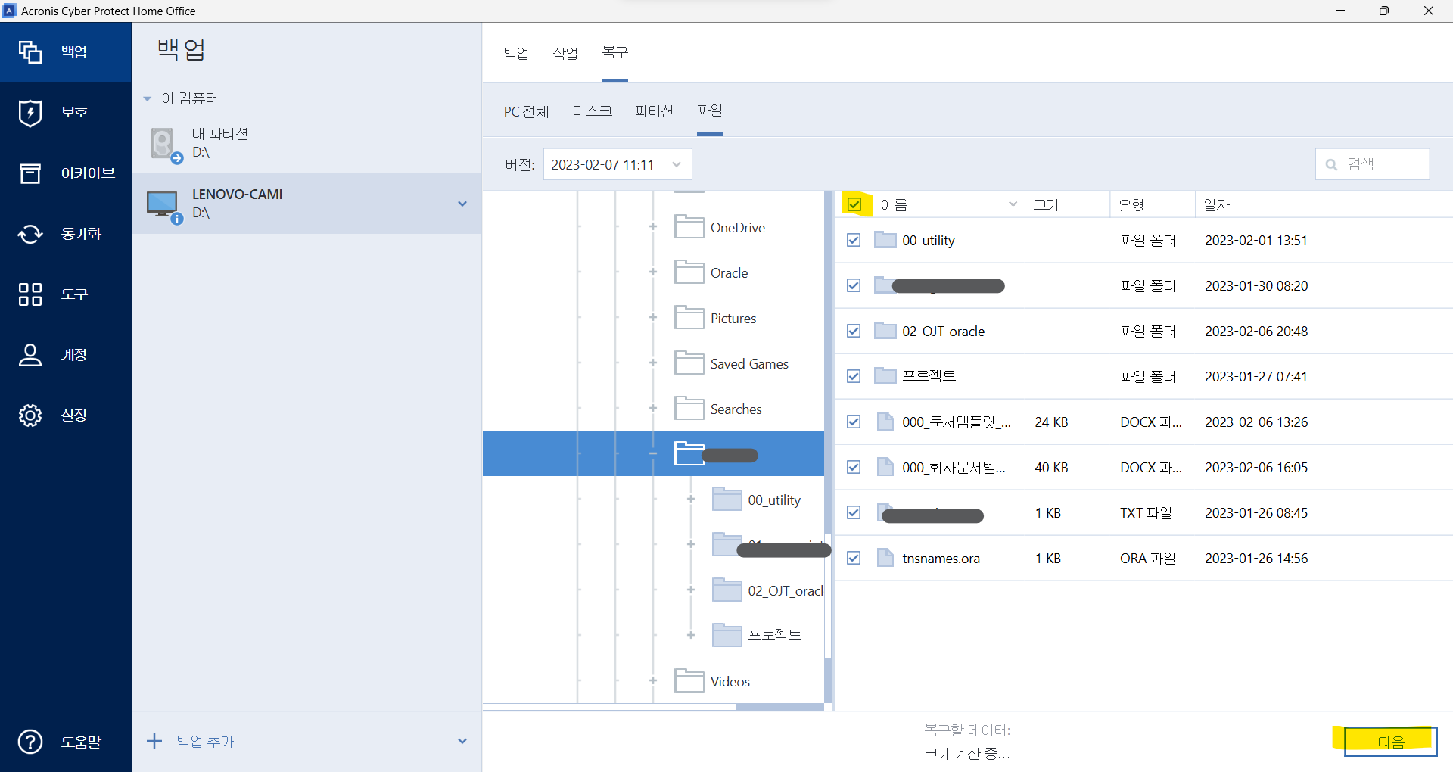The width and height of the screenshot is (1453, 772).
Task: Switch to the 복구 top tab
Action: point(614,52)
